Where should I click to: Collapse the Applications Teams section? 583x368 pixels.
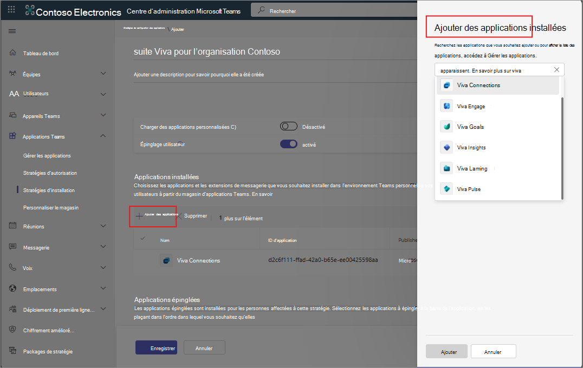[103, 136]
